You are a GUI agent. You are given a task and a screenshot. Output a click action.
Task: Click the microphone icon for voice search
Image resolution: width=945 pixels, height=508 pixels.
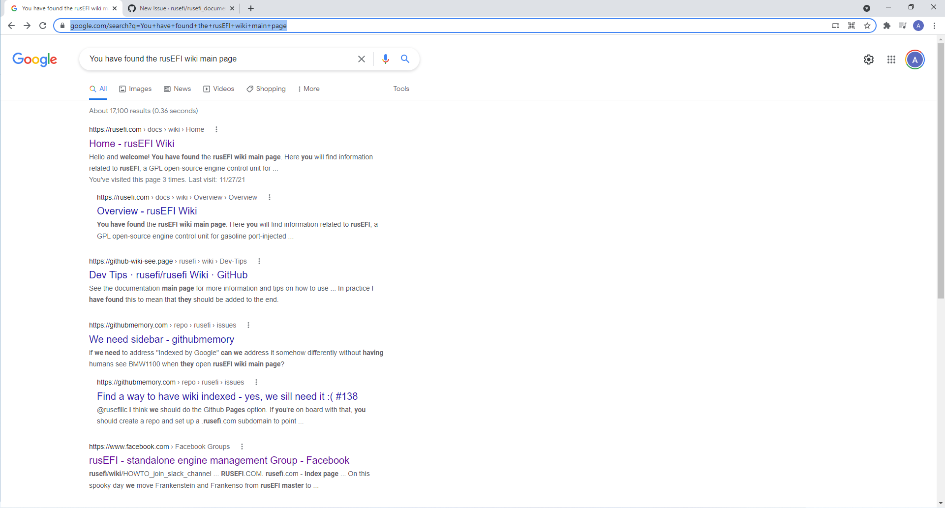pyautogui.click(x=386, y=59)
